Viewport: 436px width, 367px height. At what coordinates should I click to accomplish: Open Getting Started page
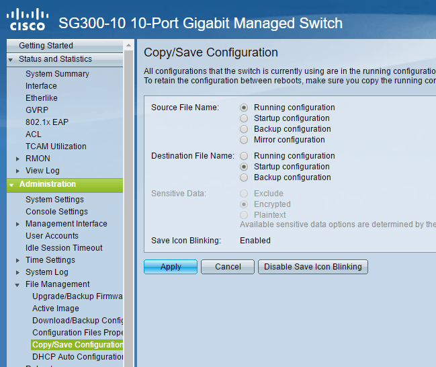pyautogui.click(x=46, y=46)
